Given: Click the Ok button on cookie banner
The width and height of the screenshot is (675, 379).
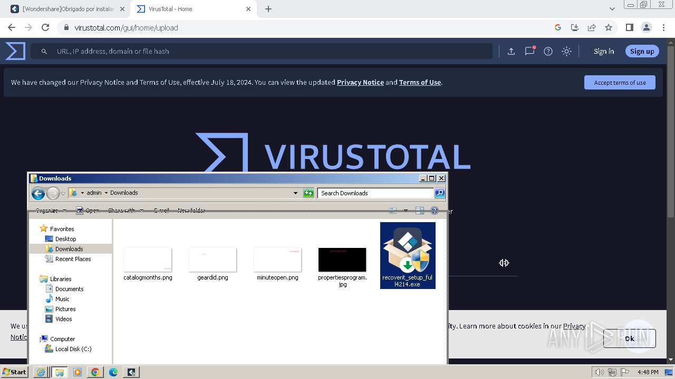Looking at the screenshot, I should [x=630, y=338].
